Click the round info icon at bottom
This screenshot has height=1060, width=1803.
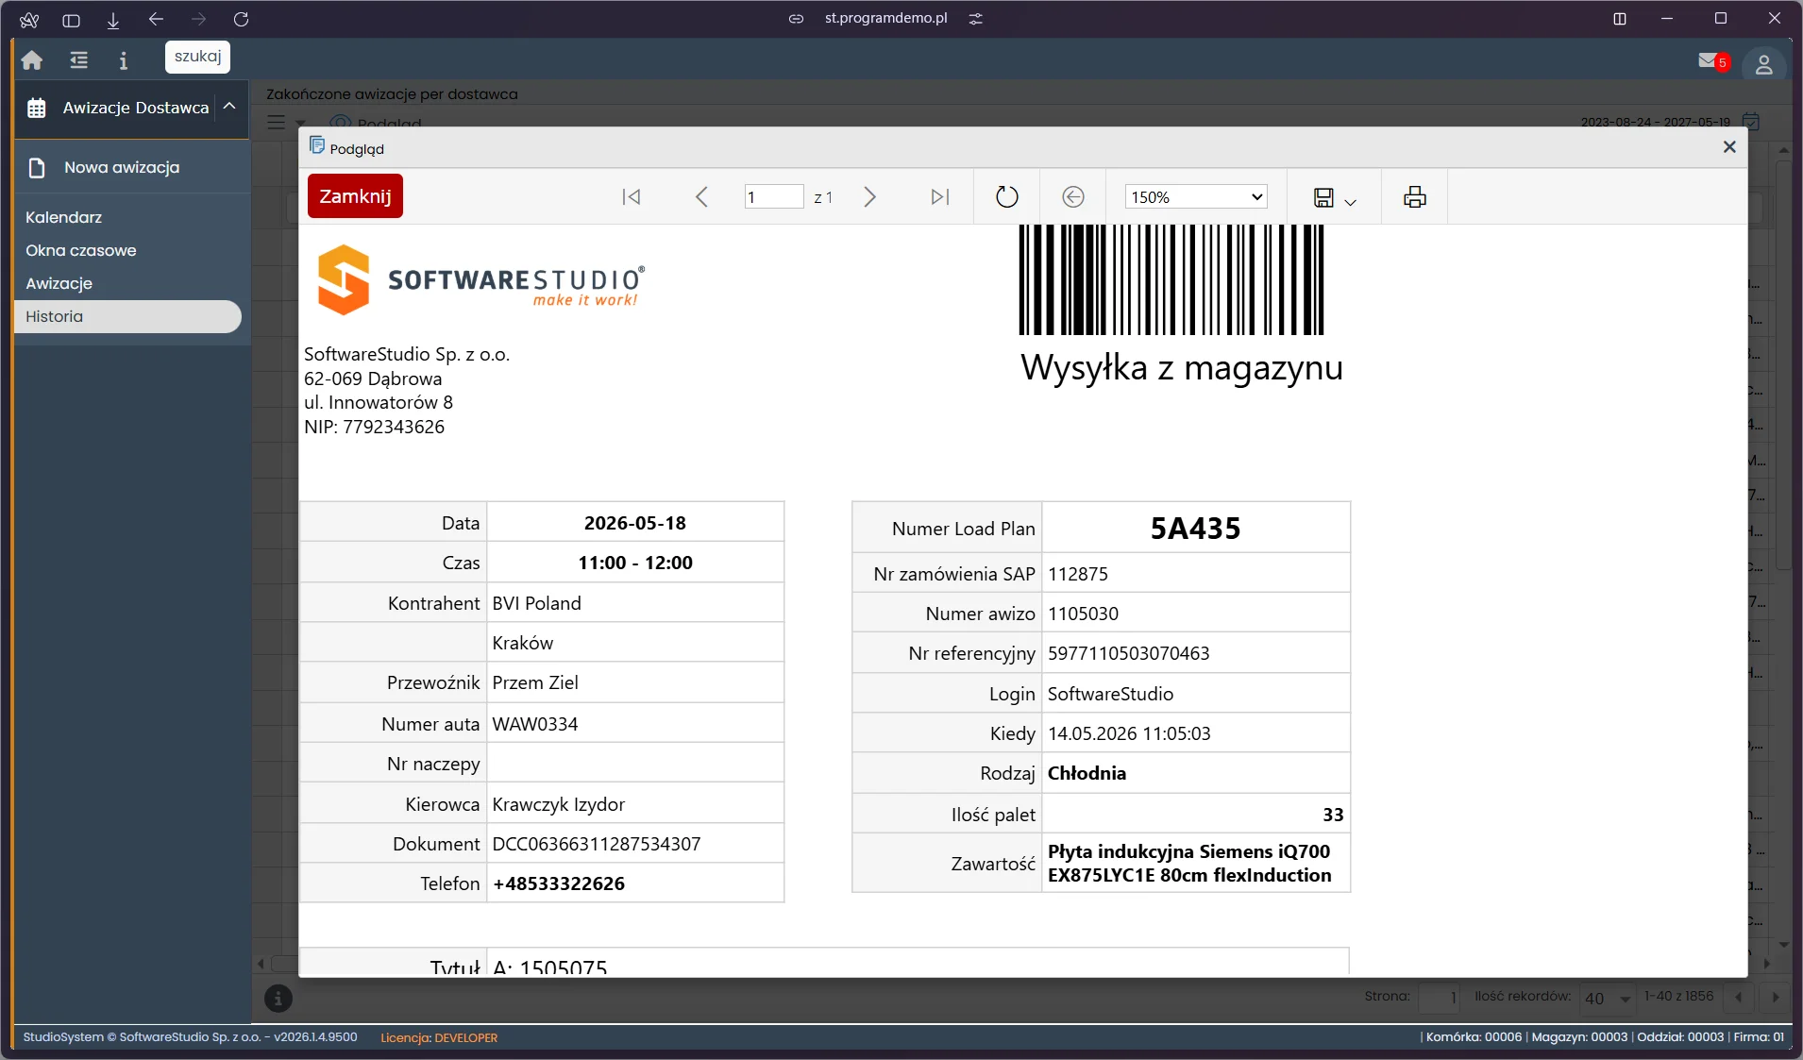[x=278, y=998]
